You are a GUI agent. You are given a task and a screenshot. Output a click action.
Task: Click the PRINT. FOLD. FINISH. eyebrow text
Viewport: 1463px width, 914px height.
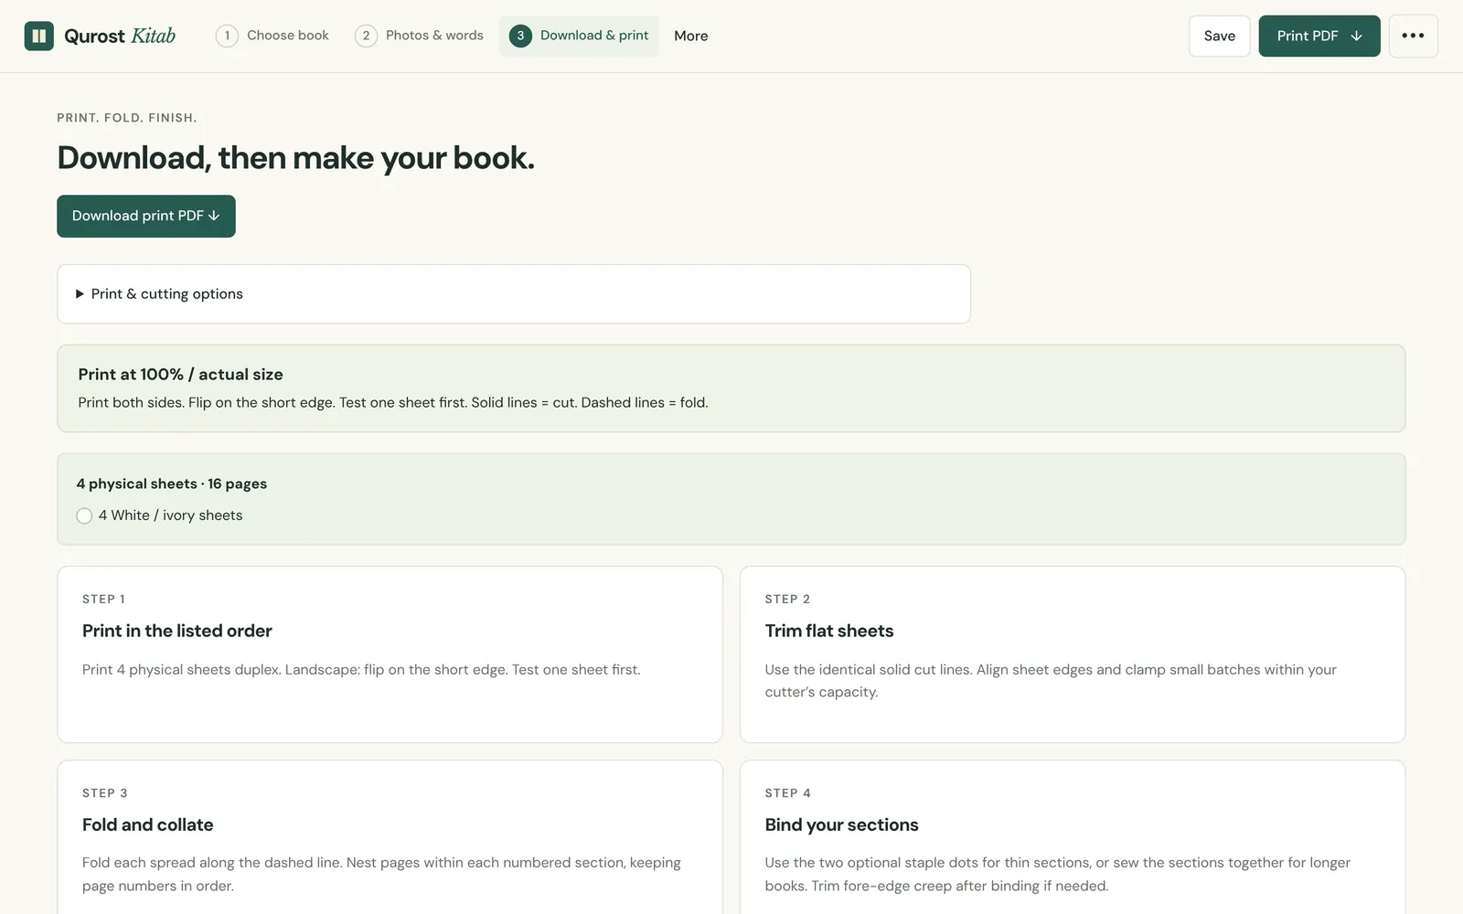click(x=127, y=118)
